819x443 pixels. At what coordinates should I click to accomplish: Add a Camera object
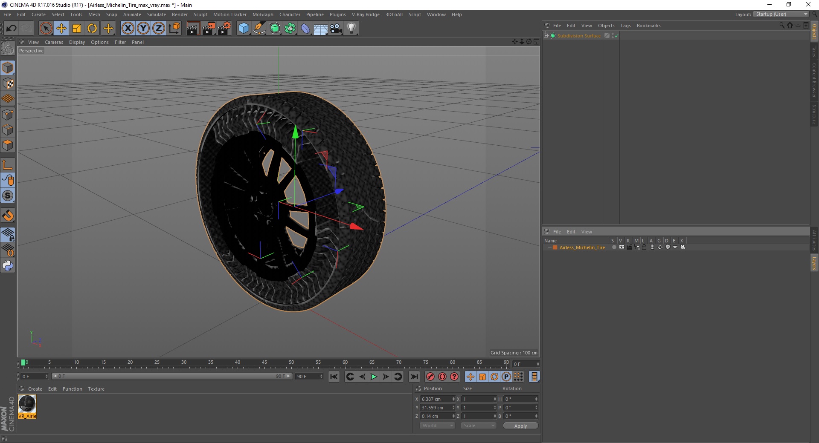click(x=336, y=29)
